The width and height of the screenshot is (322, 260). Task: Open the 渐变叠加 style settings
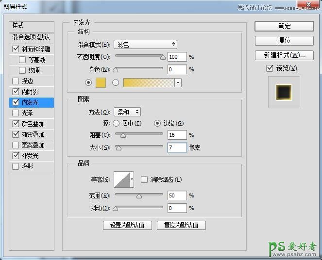[33, 134]
